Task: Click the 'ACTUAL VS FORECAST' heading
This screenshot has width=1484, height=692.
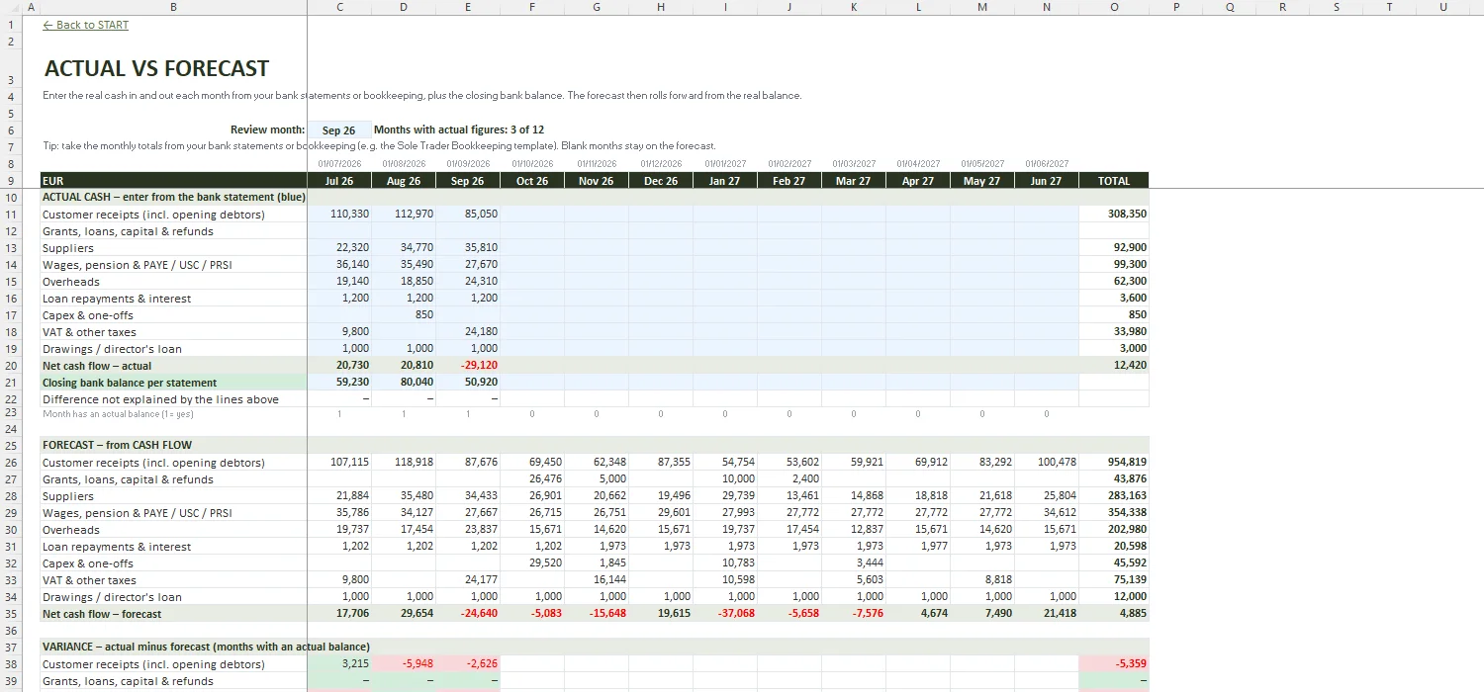Action: coord(156,68)
